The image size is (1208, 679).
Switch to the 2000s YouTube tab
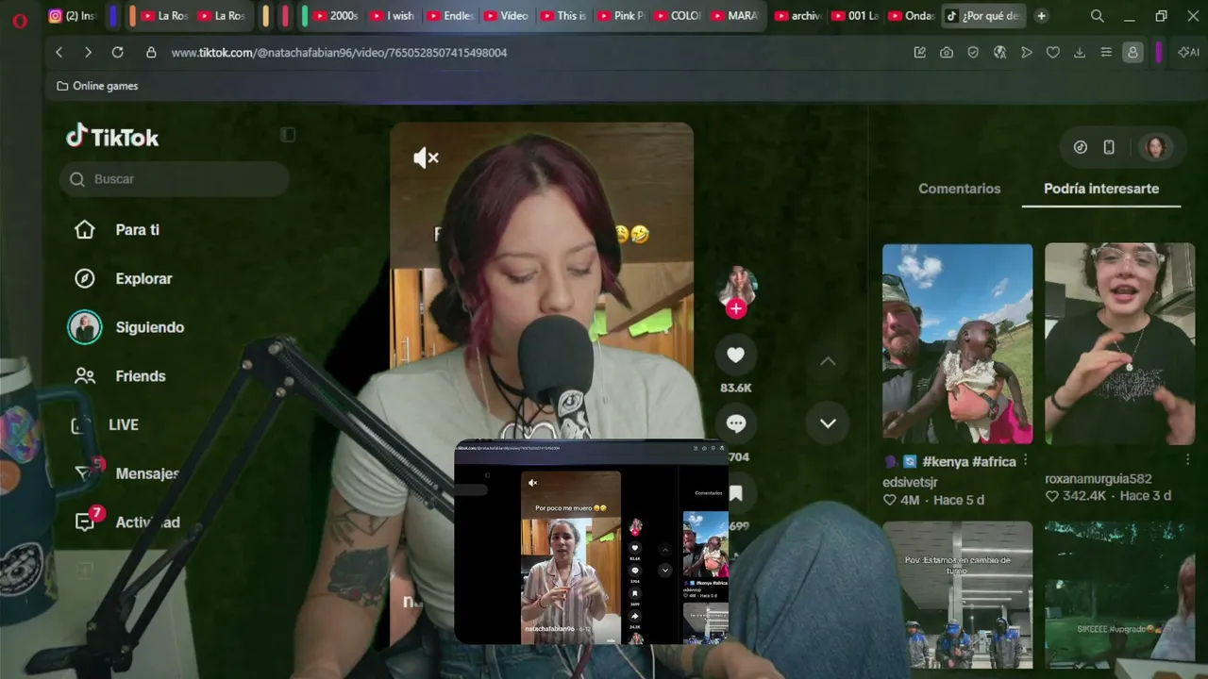[336, 16]
